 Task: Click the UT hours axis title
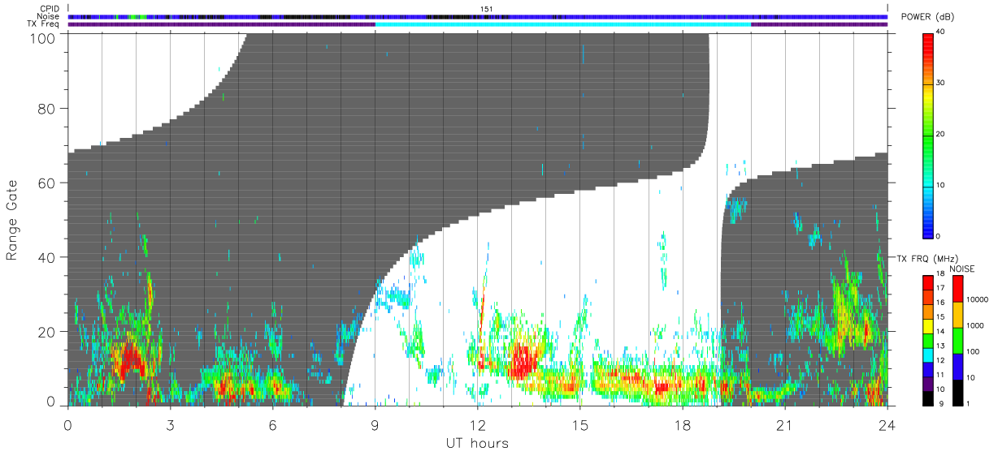pyautogui.click(x=477, y=443)
